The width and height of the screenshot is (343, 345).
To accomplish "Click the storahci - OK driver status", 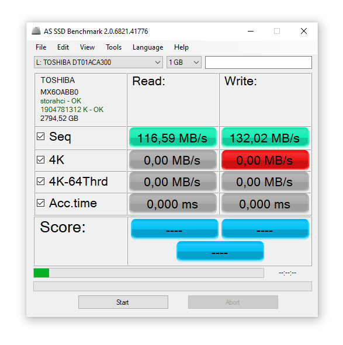I will (x=61, y=101).
